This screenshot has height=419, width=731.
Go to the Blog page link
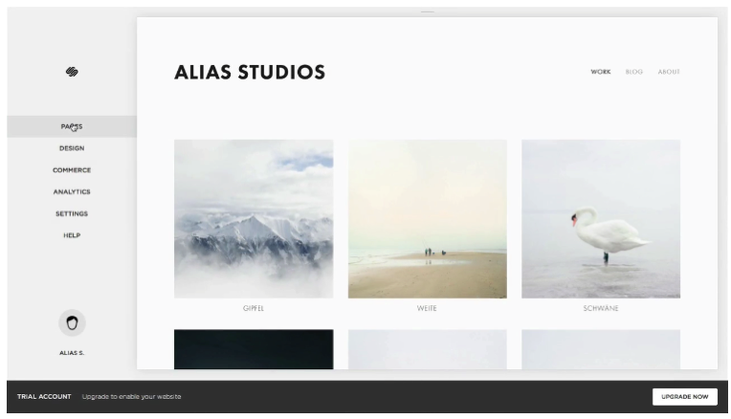point(634,72)
